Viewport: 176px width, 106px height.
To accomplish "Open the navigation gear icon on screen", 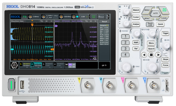I will tap(14, 65).
